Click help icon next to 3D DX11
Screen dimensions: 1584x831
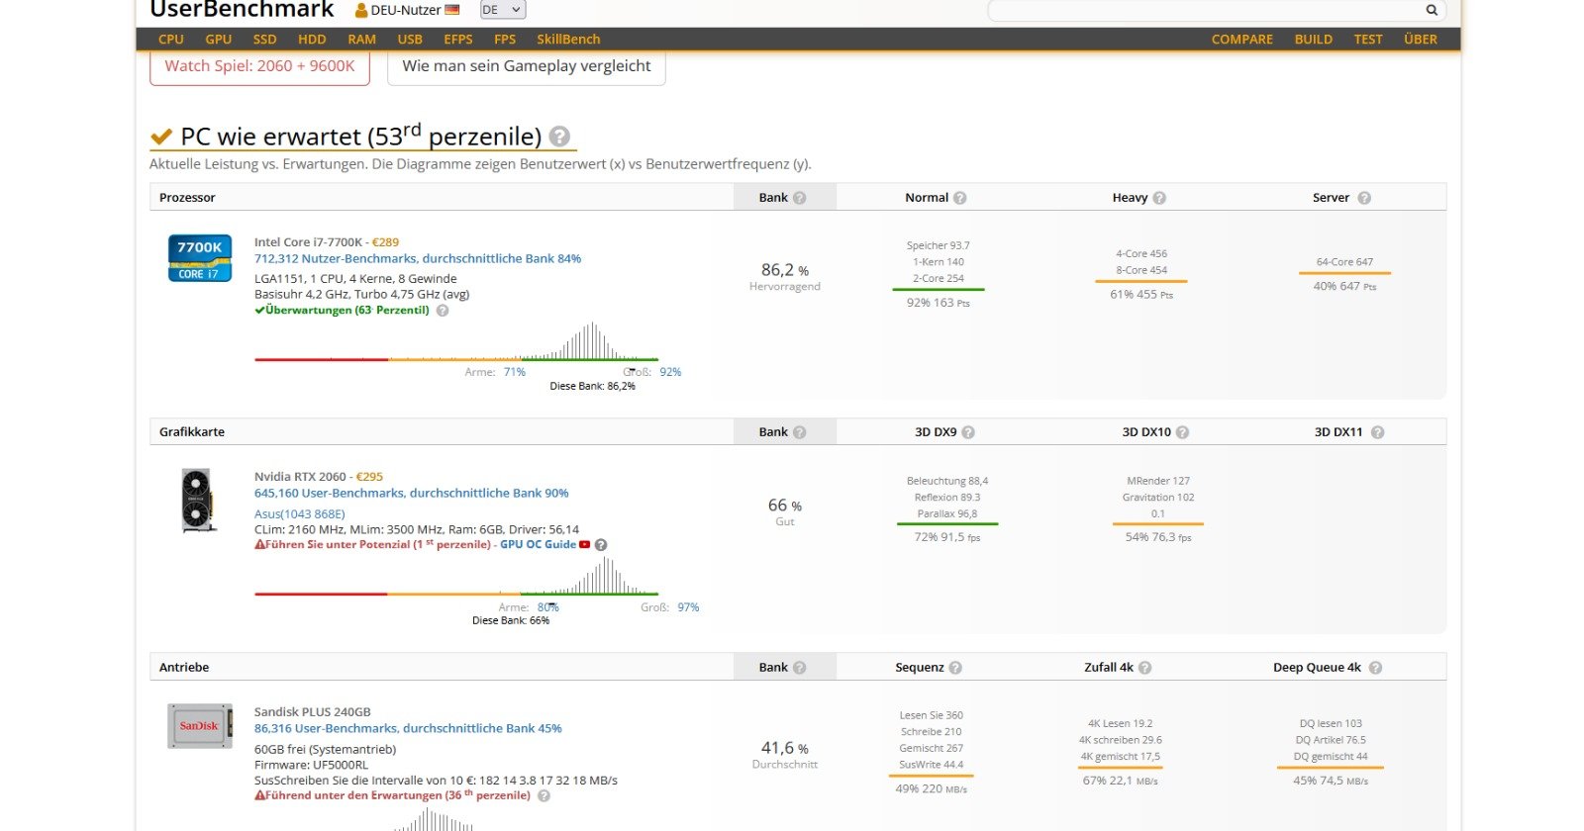coord(1377,432)
